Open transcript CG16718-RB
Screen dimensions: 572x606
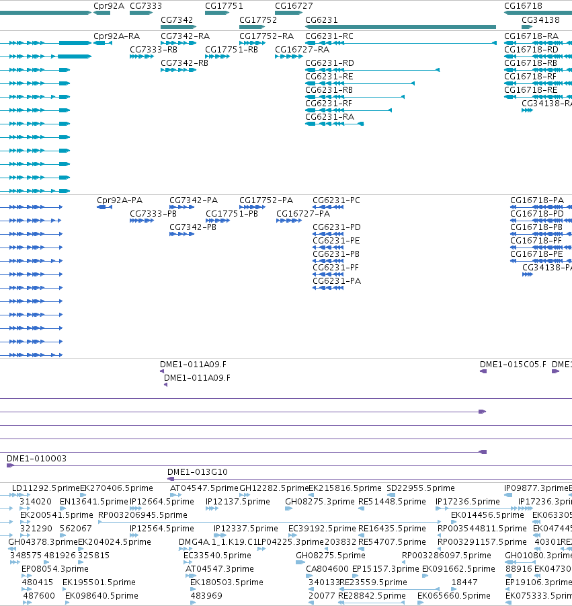[x=530, y=63]
